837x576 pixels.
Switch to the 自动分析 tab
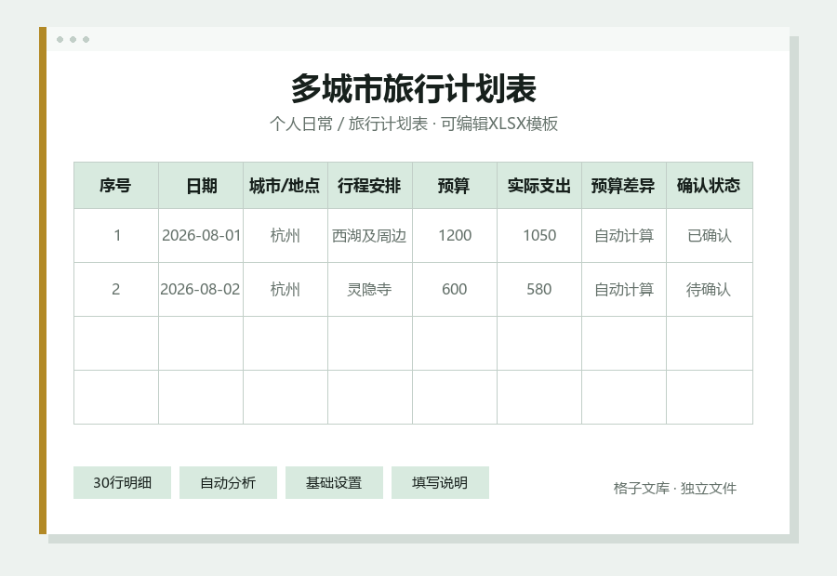point(228,483)
